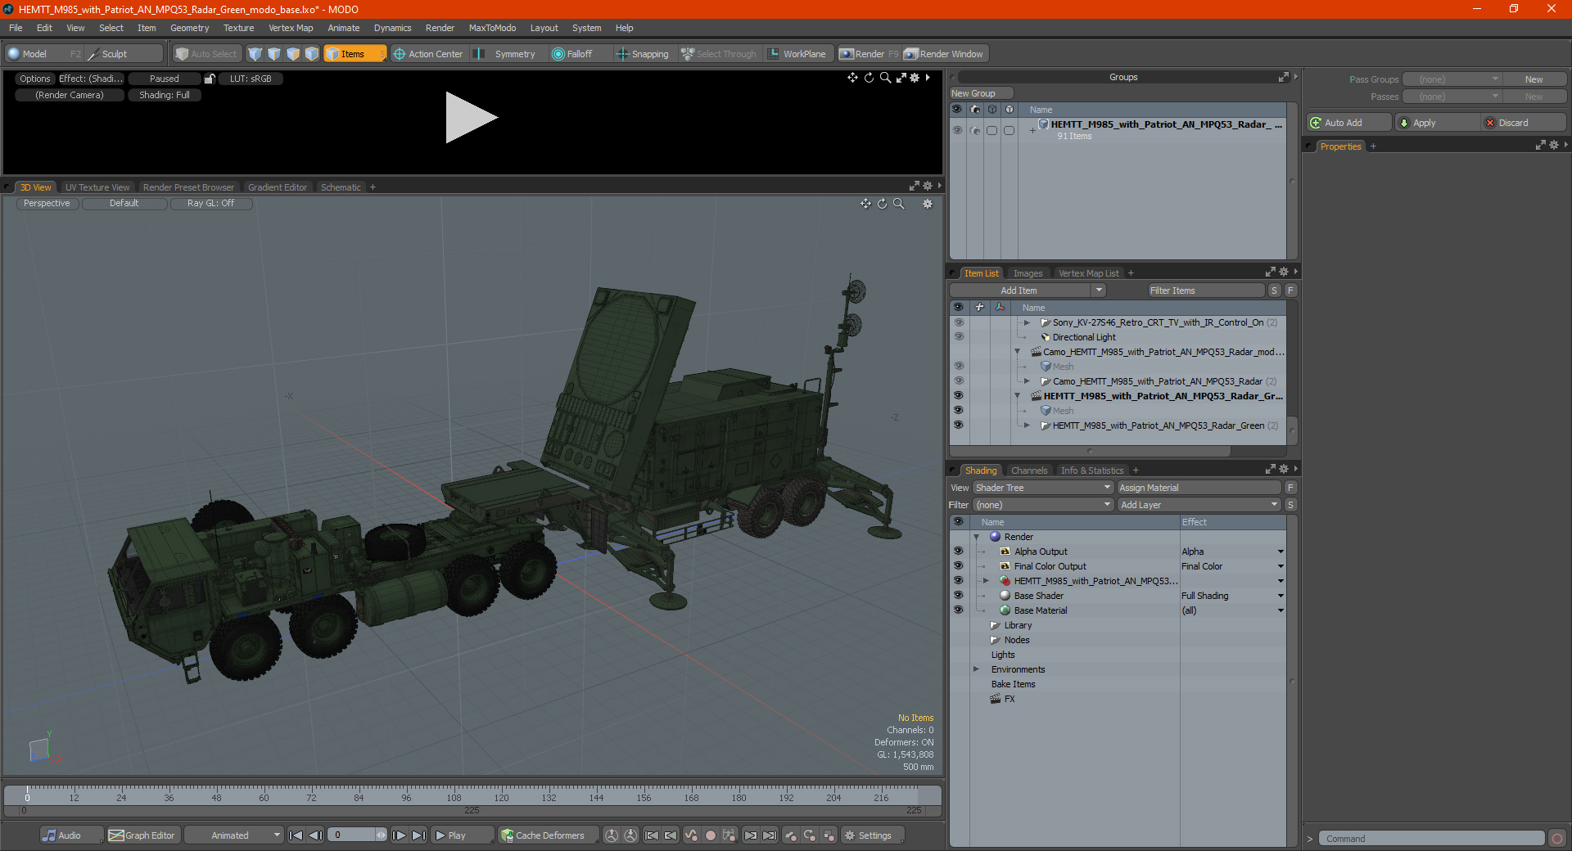This screenshot has width=1572, height=851.
Task: Switch to UV Texture View tab
Action: pos(97,187)
